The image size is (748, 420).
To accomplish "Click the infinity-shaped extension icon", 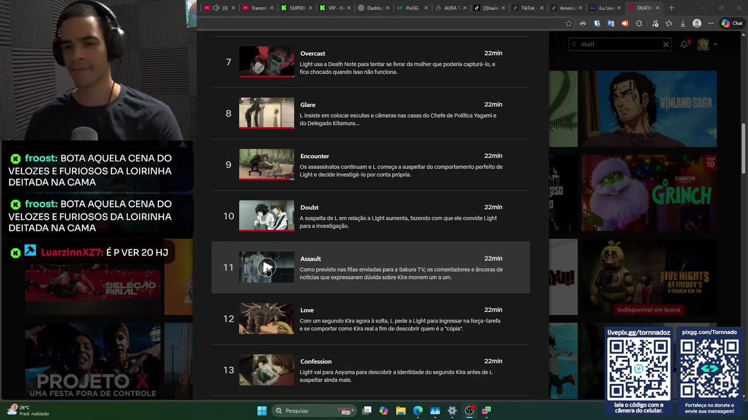I will [583, 23].
